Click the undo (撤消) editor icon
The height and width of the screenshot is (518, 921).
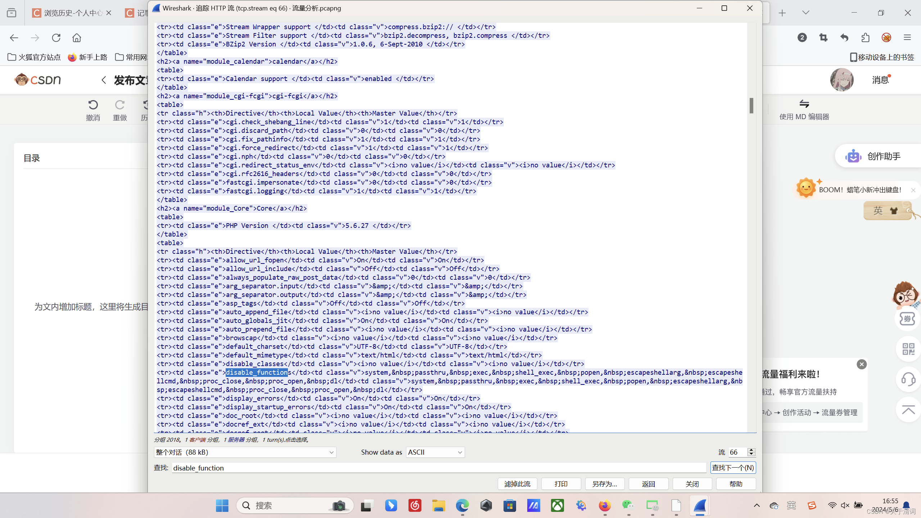pos(93,105)
